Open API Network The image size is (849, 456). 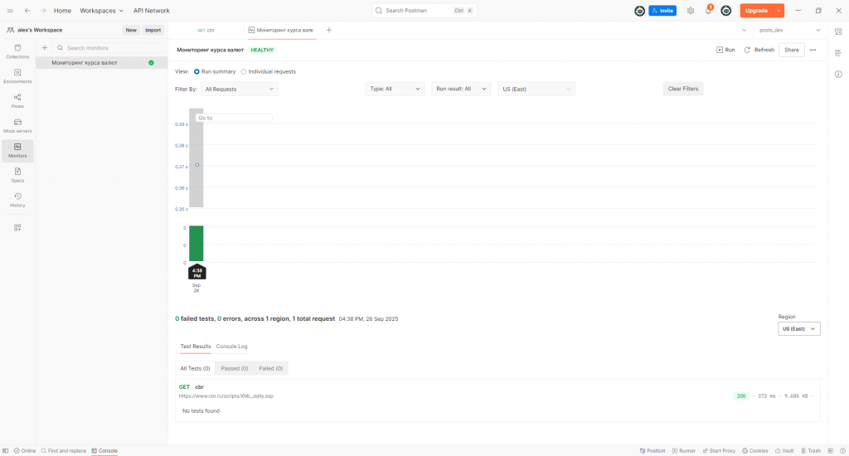point(151,10)
